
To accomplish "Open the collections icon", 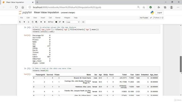I will pyautogui.click(x=165, y=7).
